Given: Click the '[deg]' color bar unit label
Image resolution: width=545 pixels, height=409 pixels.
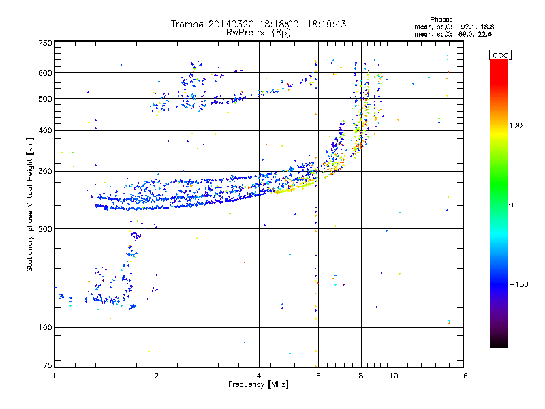Looking at the screenshot, I should pyautogui.click(x=500, y=55).
